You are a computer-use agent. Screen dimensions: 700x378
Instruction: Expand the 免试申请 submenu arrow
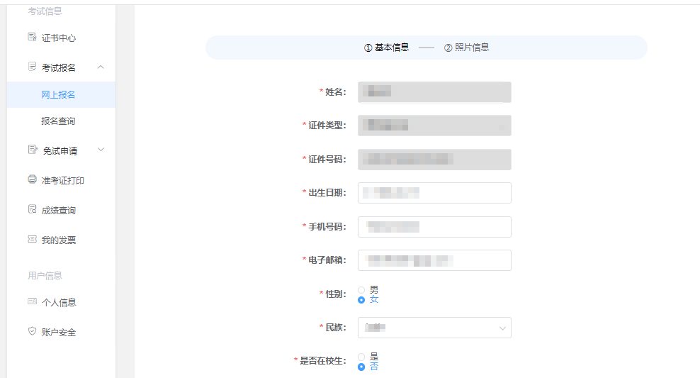pyautogui.click(x=101, y=150)
